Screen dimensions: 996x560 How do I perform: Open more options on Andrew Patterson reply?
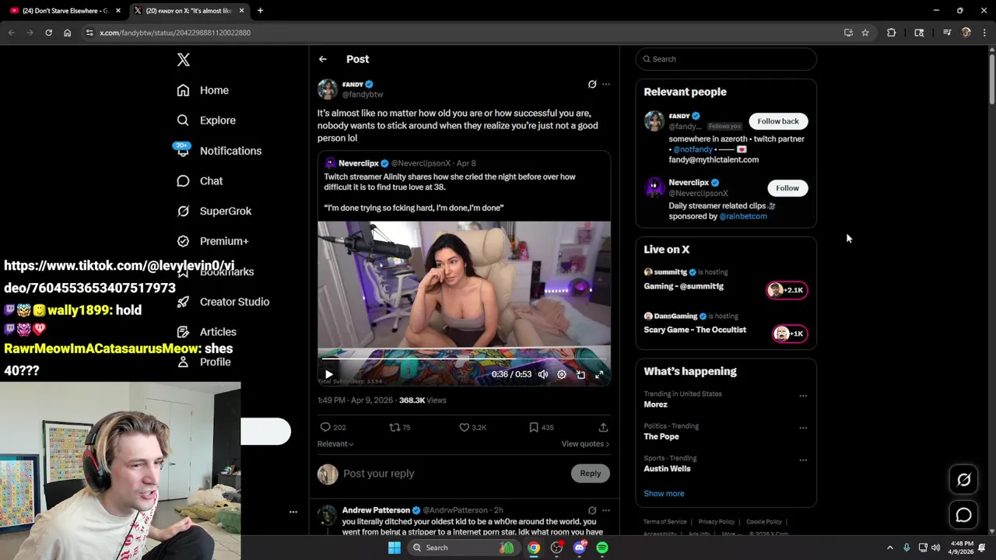(x=606, y=510)
